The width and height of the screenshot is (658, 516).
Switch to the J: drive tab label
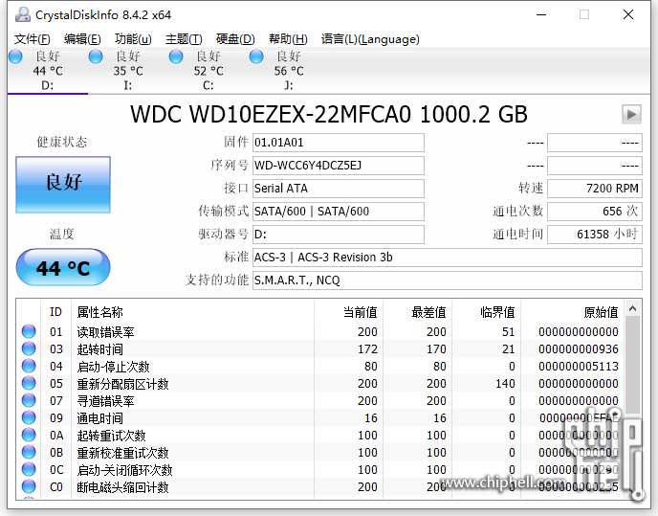click(288, 86)
